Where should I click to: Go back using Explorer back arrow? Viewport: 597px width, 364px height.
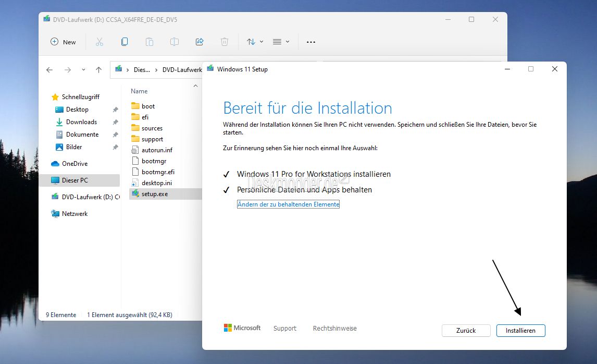tap(49, 70)
